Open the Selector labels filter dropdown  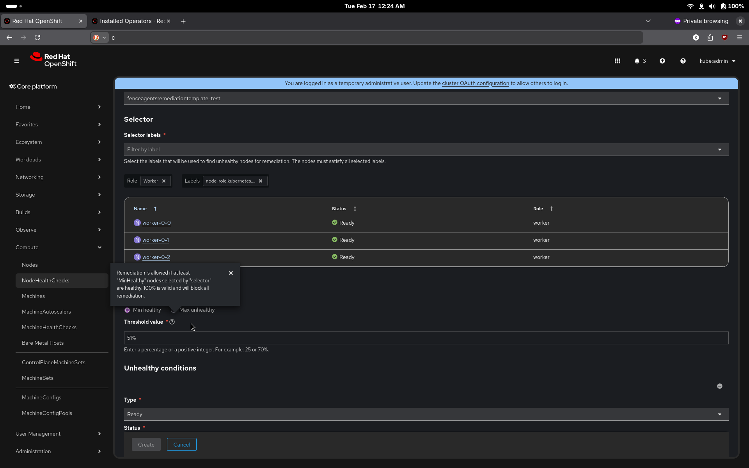426,149
